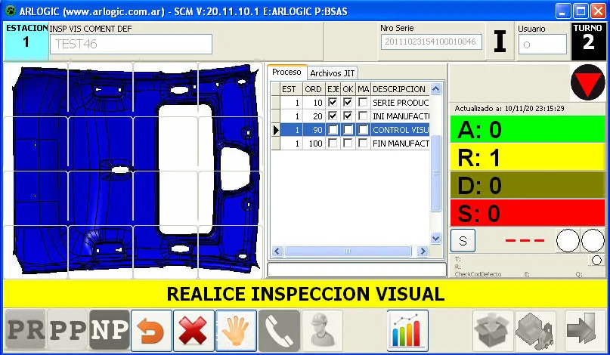Click the green A: 0 counter
610x355 pixels.
point(528,129)
